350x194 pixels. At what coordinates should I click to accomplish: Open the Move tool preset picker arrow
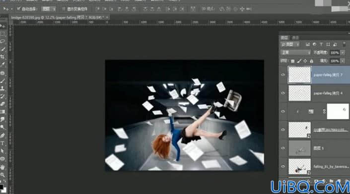click(x=11, y=9)
